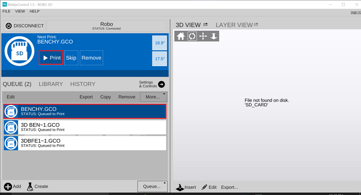This screenshot has width=361, height=195.
Task: Pop out the 3D View window icon
Action: (205, 24)
